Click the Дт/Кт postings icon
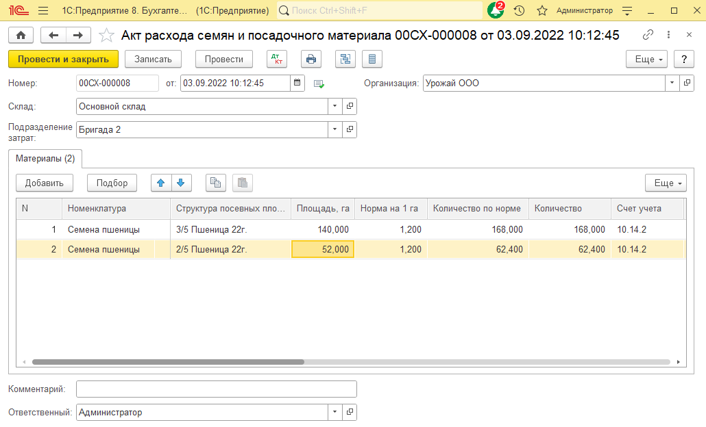Screen dimensions: 706x427 [x=277, y=60]
